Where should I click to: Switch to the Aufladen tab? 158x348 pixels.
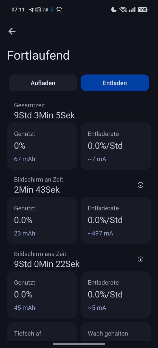[x=43, y=83]
